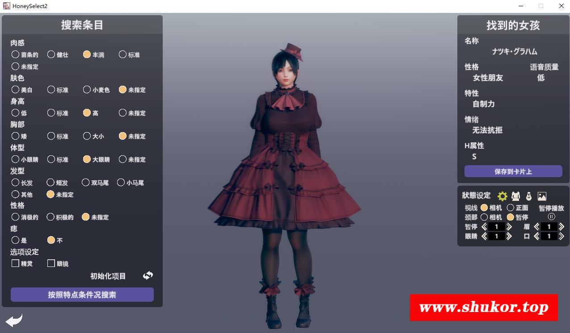Select 健壮 under 肉感
Image resolution: width=570 pixels, height=333 pixels.
(51, 54)
